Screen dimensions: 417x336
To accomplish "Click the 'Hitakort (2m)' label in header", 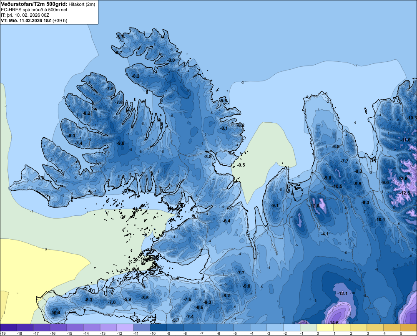I will coord(81,4).
